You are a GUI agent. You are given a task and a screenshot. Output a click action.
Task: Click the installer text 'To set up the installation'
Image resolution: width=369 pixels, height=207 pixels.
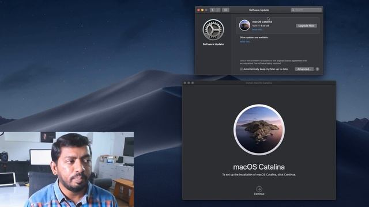pyautogui.click(x=259, y=175)
